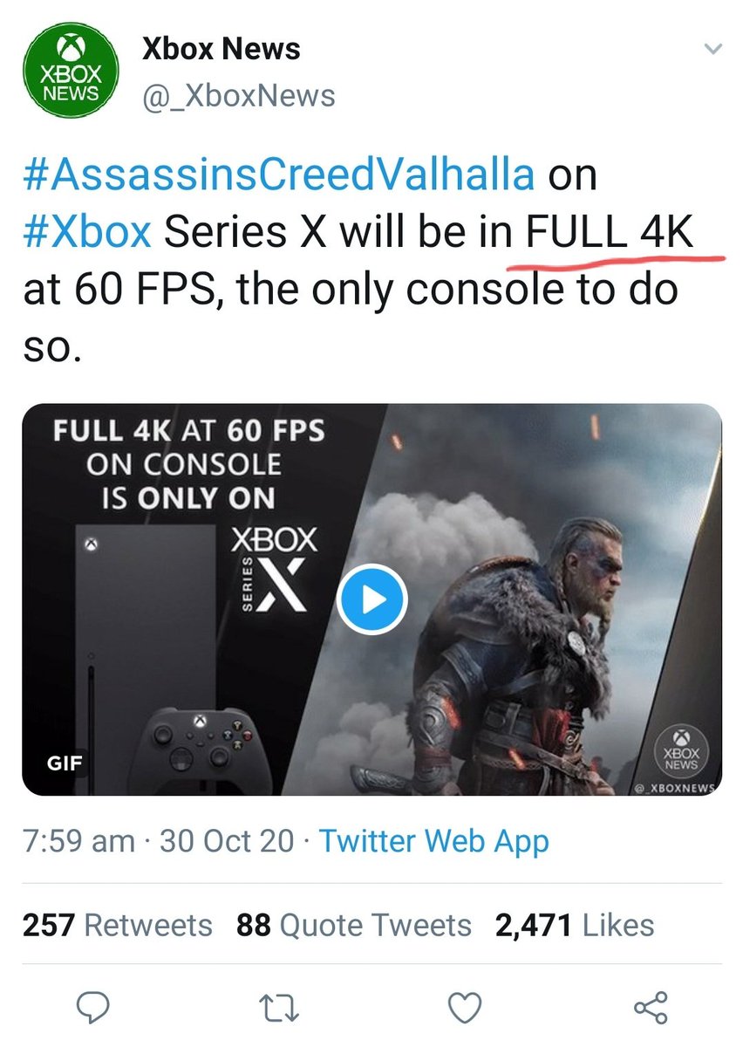Tap the share icon
The height and width of the screenshot is (1047, 743).
click(651, 1008)
